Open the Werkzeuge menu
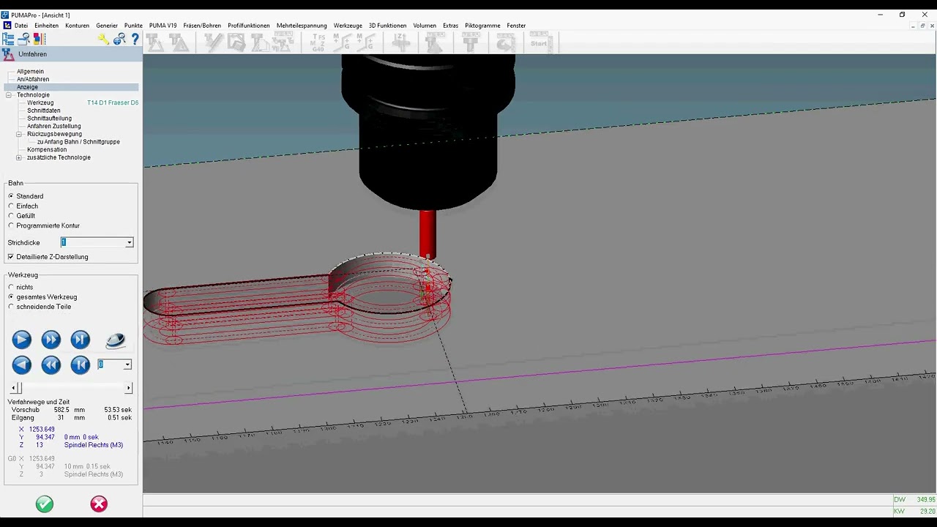 click(x=348, y=26)
